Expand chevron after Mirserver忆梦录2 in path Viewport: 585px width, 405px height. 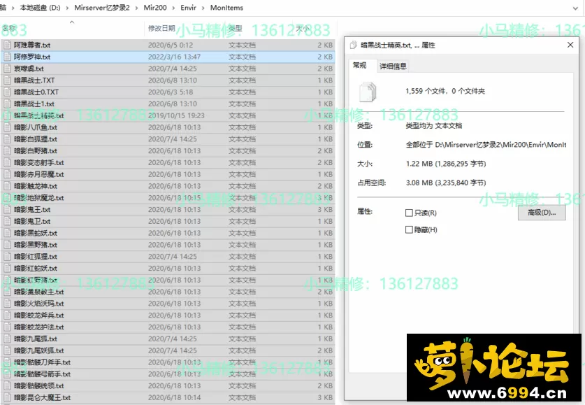click(136, 8)
